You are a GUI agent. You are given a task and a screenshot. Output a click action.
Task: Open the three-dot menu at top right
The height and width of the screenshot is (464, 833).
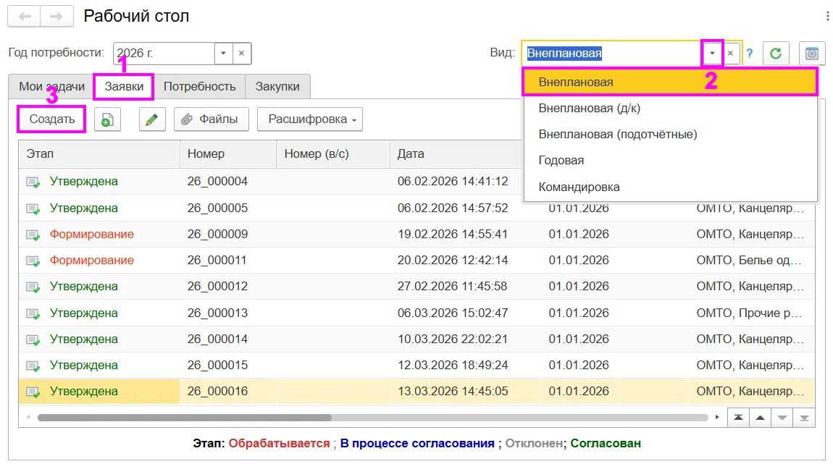click(x=827, y=17)
